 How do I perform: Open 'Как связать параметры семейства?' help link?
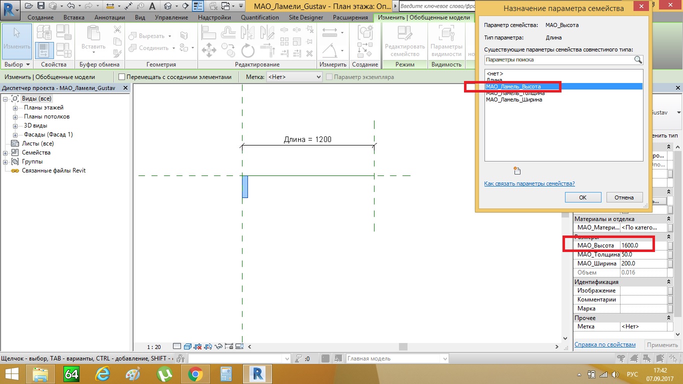point(529,183)
